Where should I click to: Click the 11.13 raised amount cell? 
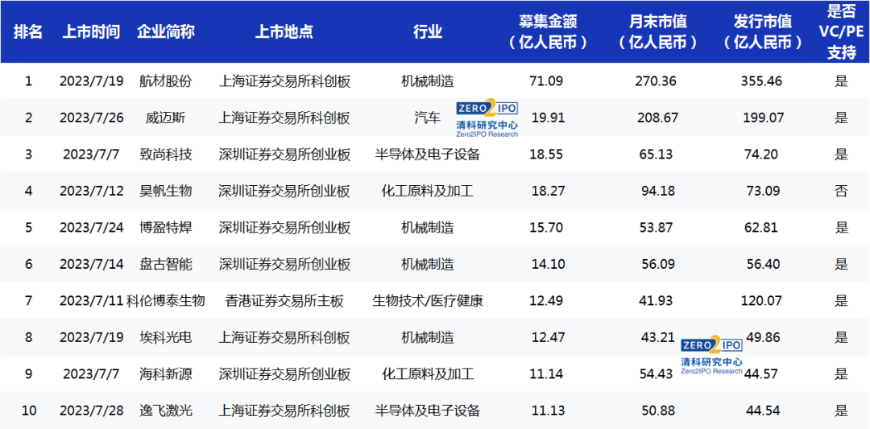pos(548,410)
